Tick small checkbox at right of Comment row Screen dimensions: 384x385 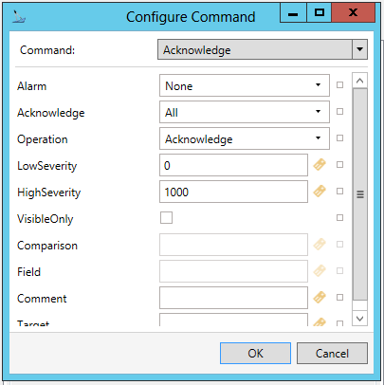339,298
